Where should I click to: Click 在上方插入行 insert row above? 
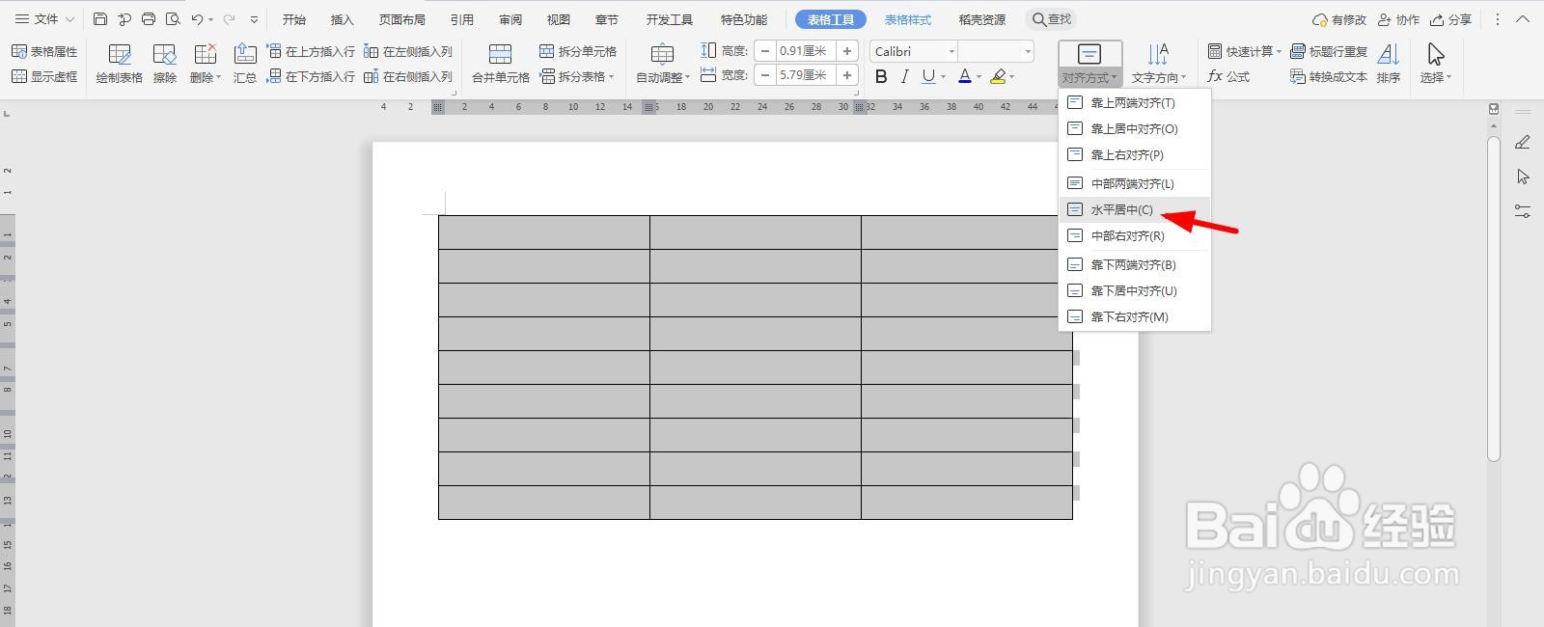pyautogui.click(x=311, y=51)
